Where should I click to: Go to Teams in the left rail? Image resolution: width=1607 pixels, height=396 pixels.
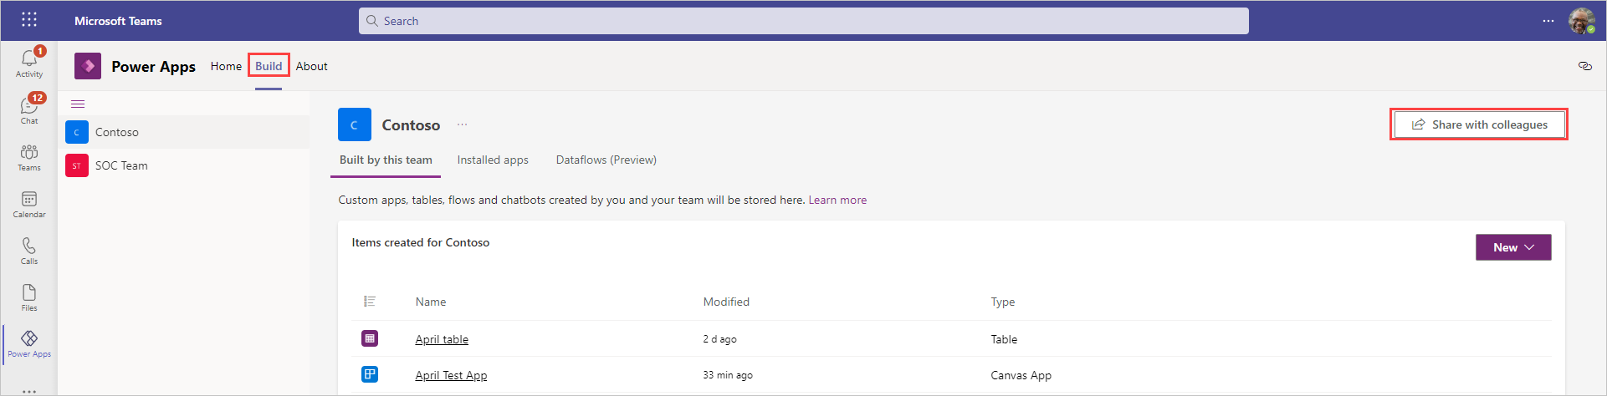point(29,157)
